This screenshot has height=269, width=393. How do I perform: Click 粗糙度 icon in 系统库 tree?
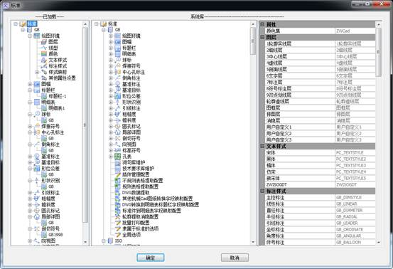coord(117,114)
